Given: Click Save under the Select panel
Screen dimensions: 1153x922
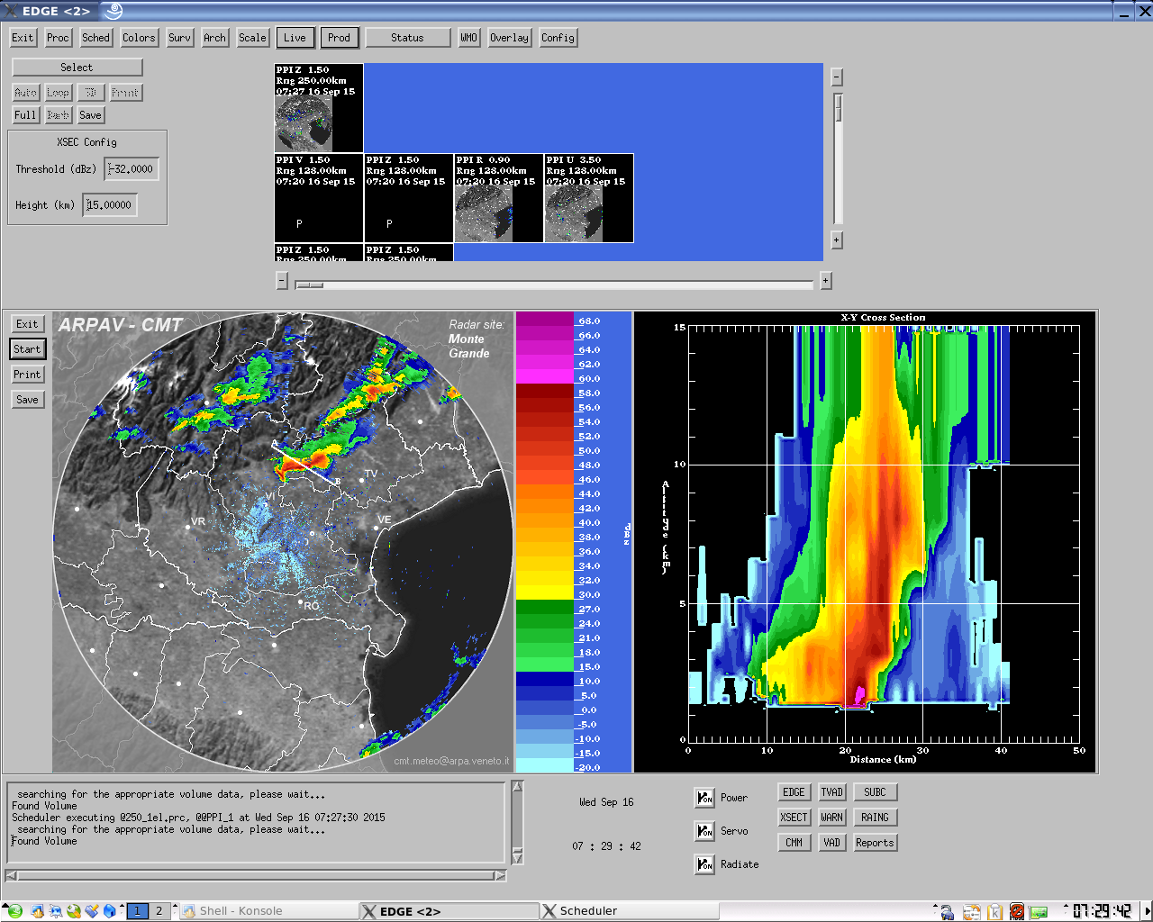Looking at the screenshot, I should point(90,115).
